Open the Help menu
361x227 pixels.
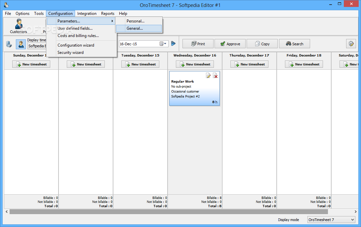123,13
